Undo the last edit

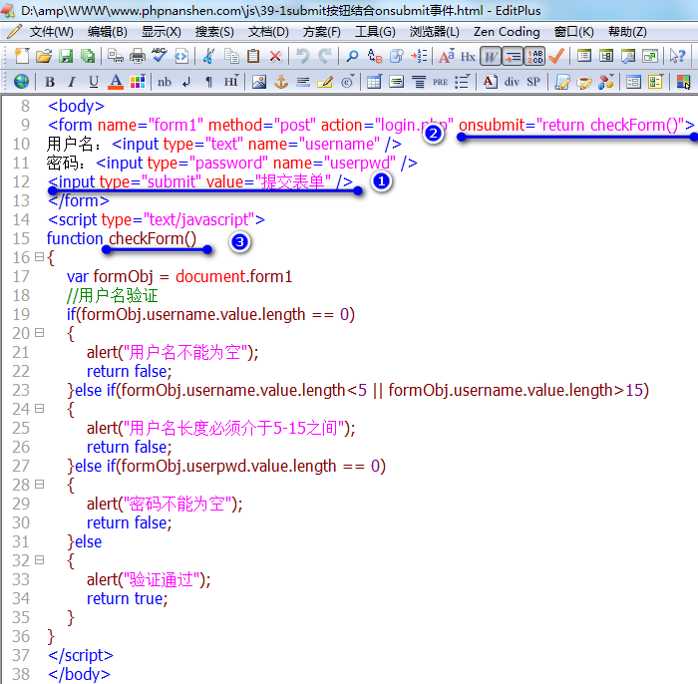click(303, 56)
